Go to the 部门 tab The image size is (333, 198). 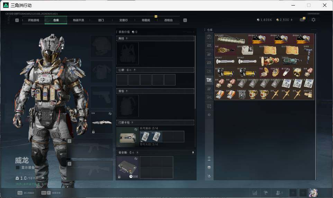101,20
